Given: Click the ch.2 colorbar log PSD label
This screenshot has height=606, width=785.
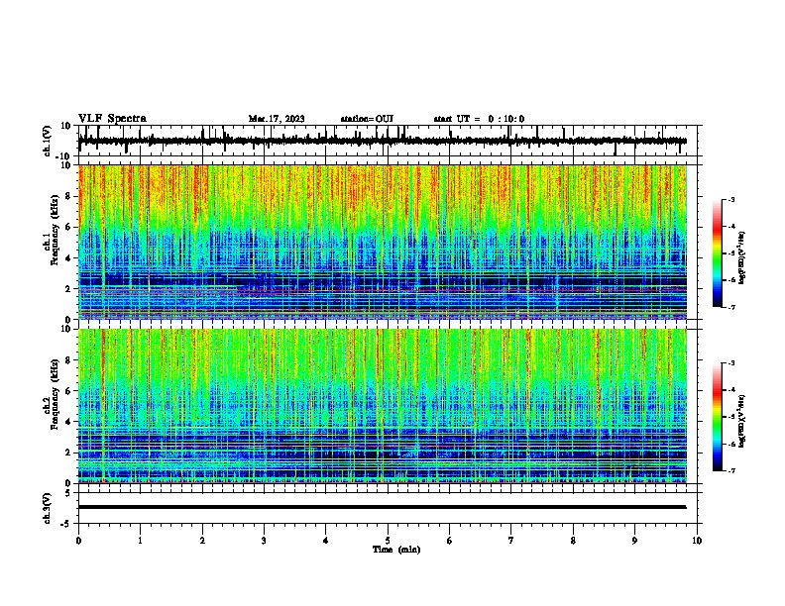Looking at the screenshot, I should click(742, 421).
